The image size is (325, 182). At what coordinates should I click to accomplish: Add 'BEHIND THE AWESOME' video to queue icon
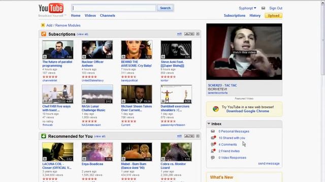click(123, 57)
